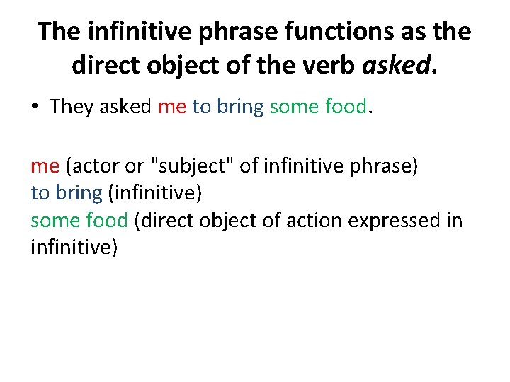This screenshot has width=510, height=382.
Task: Click the red "me" in the bulleted sentence
Action: [172, 107]
